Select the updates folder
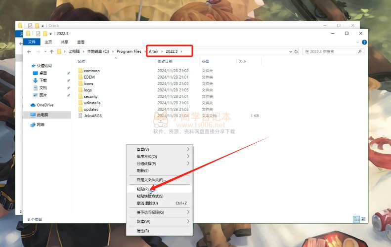 click(x=91, y=109)
